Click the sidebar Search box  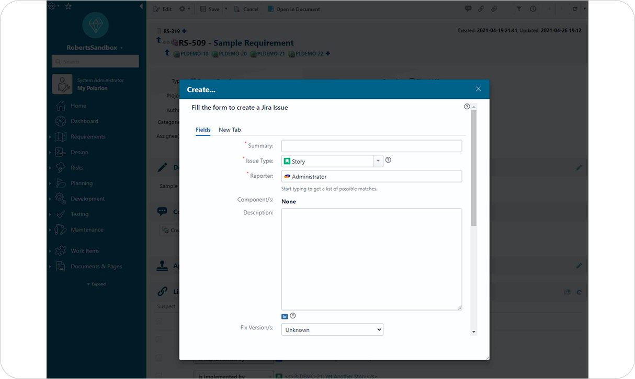[95, 62]
